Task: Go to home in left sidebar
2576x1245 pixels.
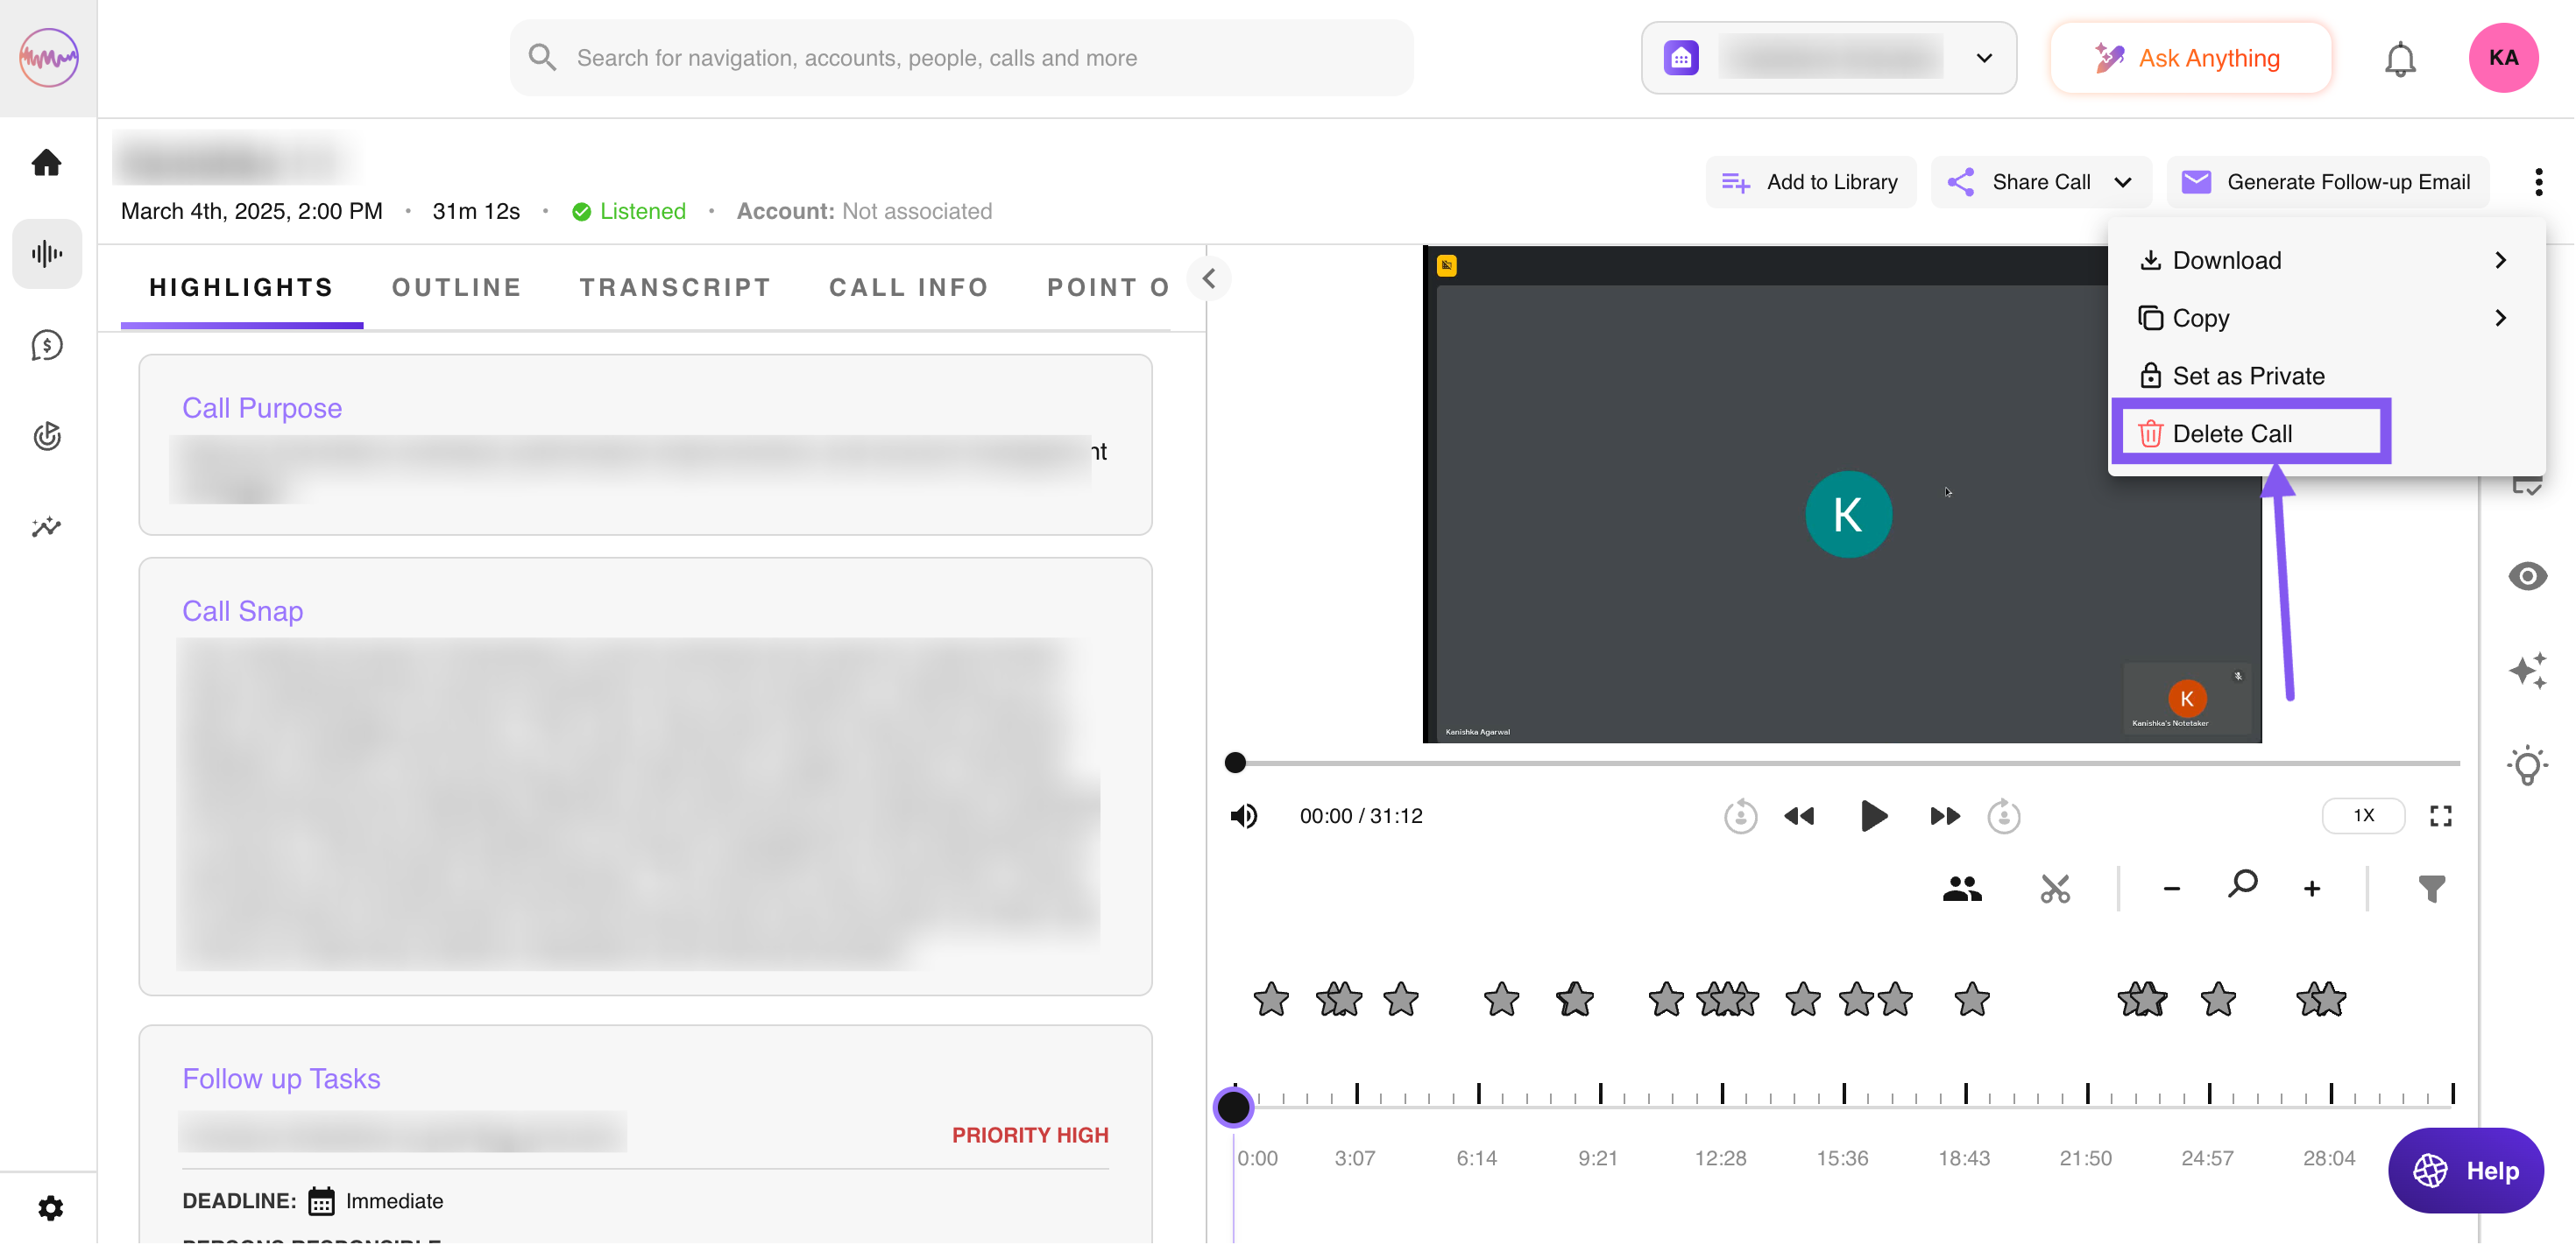Action: click(x=47, y=162)
